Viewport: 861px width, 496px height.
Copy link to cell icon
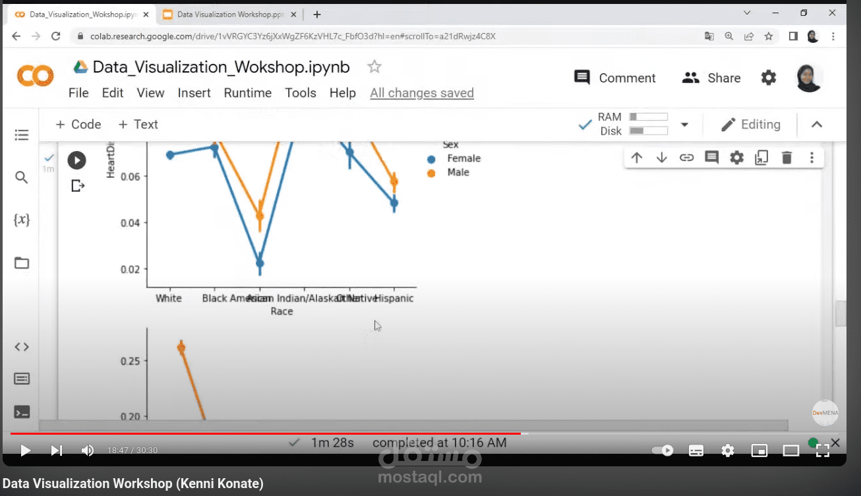[686, 158]
